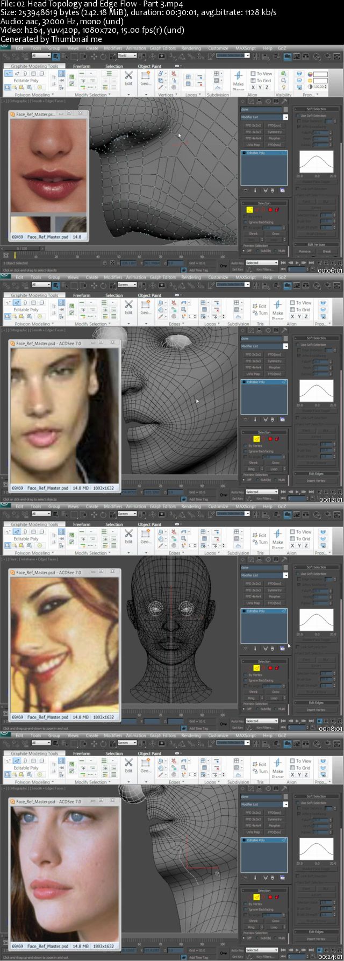This screenshot has width=344, height=961.
Task: Click the ribbon Edit scissors tool in 00:06:01 frame
Action: coord(128,79)
